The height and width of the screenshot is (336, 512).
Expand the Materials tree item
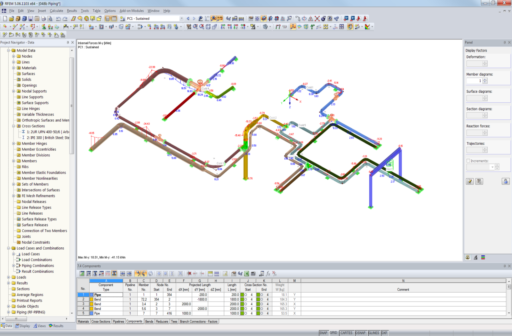[14, 68]
